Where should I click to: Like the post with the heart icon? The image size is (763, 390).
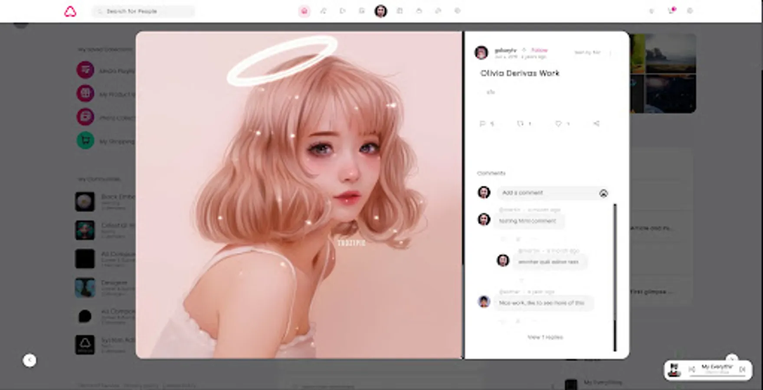pyautogui.click(x=558, y=124)
